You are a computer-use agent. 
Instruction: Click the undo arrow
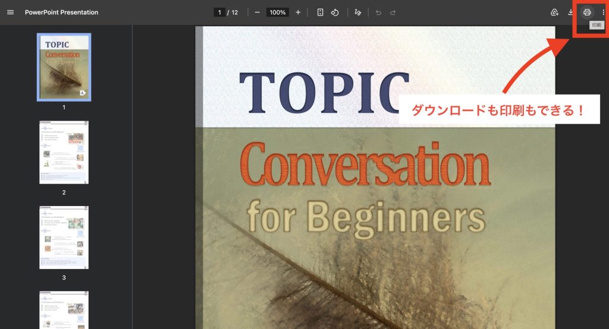(378, 12)
